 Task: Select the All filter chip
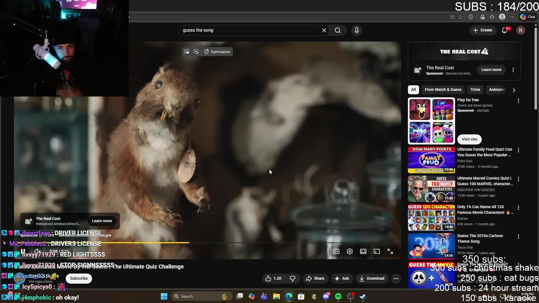pyautogui.click(x=414, y=90)
